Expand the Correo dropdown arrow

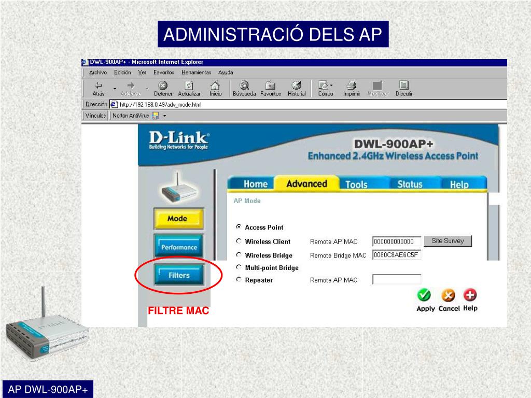coord(331,86)
